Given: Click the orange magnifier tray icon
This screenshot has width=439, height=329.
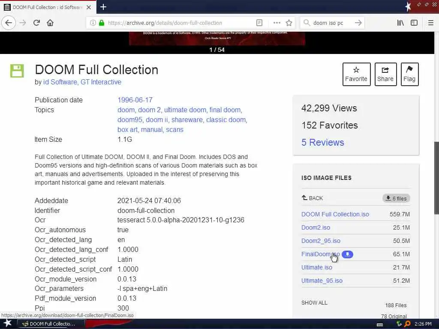Looking at the screenshot, I should 407,324.
